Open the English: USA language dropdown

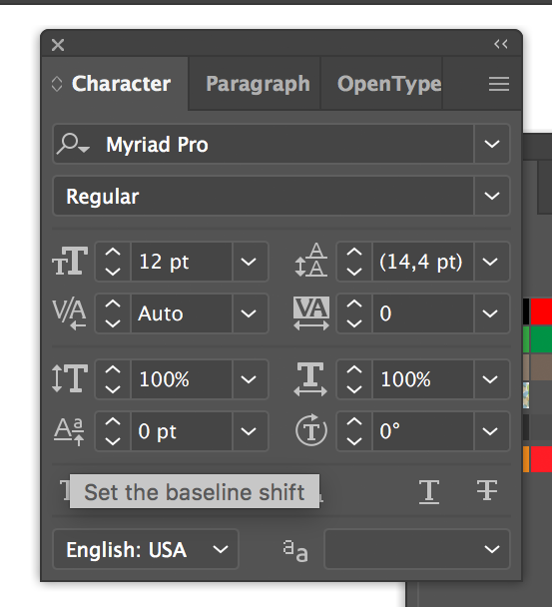(146, 549)
